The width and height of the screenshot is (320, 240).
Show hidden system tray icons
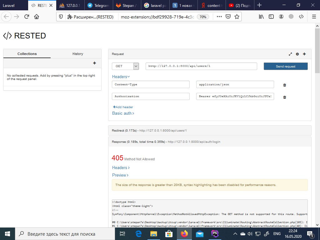tap(235, 234)
